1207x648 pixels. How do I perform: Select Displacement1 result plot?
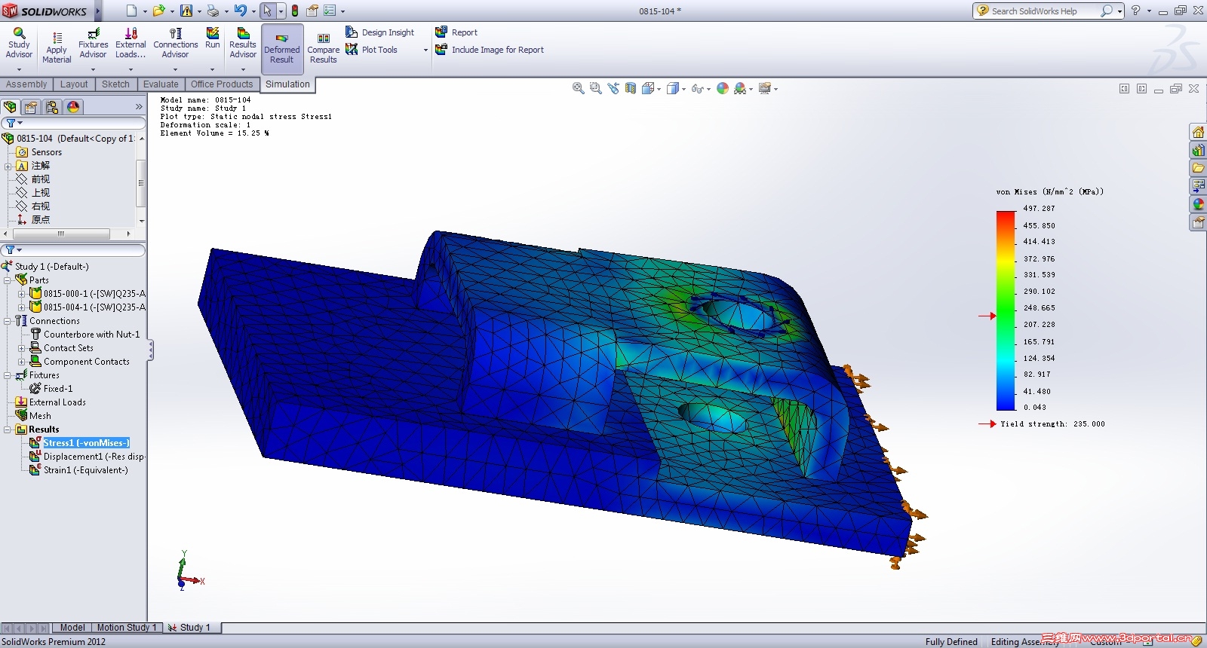(x=87, y=457)
